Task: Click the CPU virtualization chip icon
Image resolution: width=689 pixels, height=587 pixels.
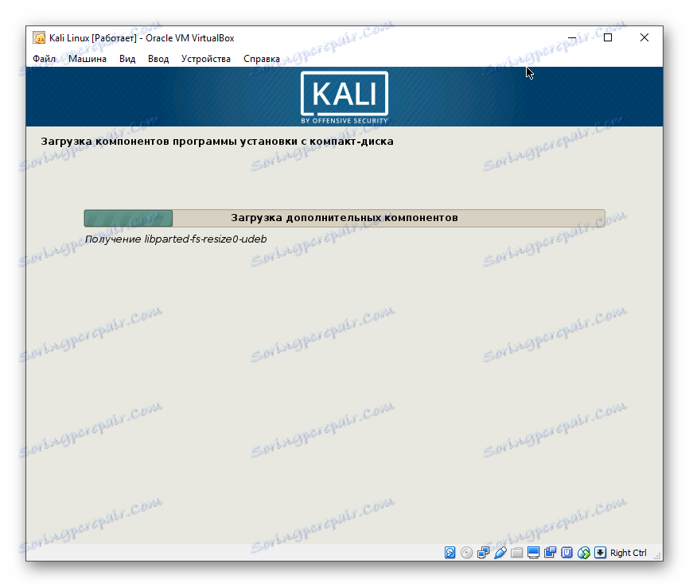Action: tap(566, 552)
